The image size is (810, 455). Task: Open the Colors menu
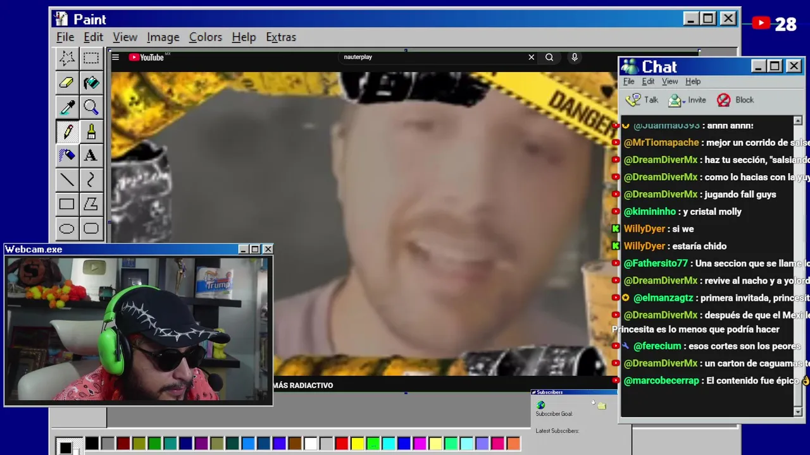click(206, 37)
